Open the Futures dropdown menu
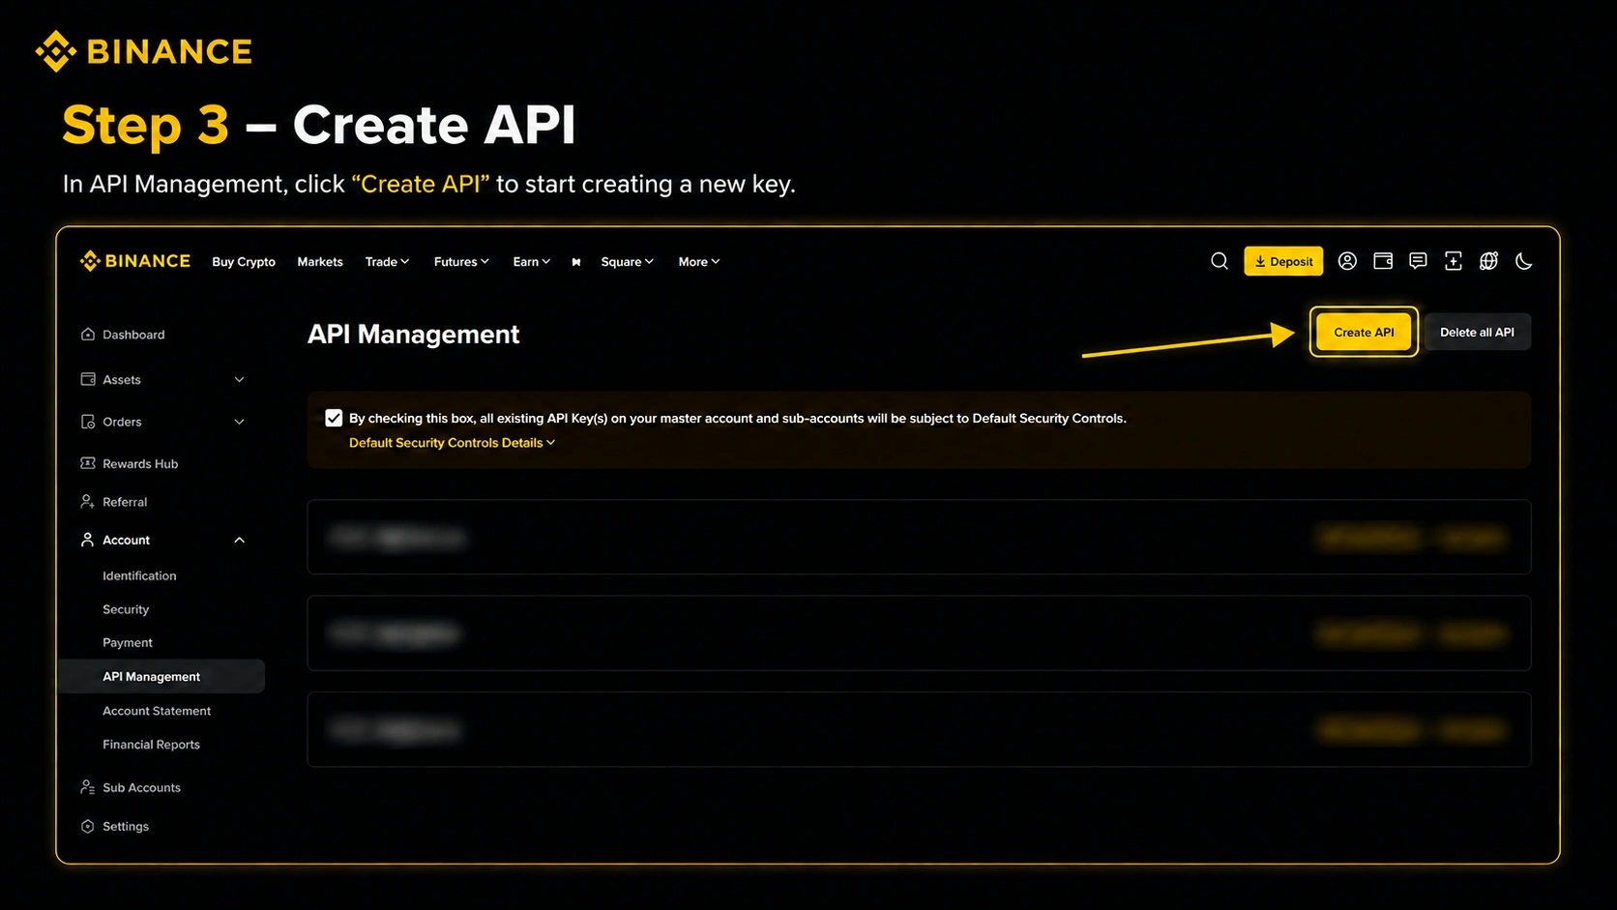Viewport: 1617px width, 910px height. pos(461,262)
